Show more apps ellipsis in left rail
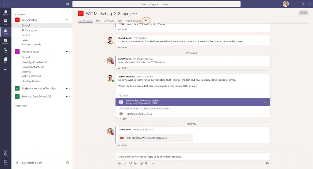313x169 pixels. click(x=6, y=70)
